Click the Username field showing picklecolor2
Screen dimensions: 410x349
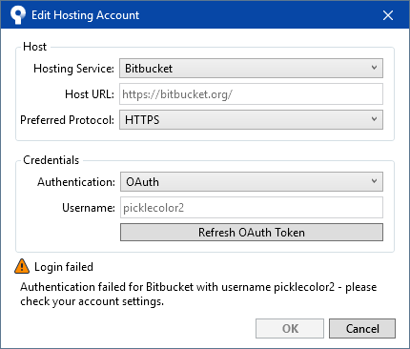point(252,208)
